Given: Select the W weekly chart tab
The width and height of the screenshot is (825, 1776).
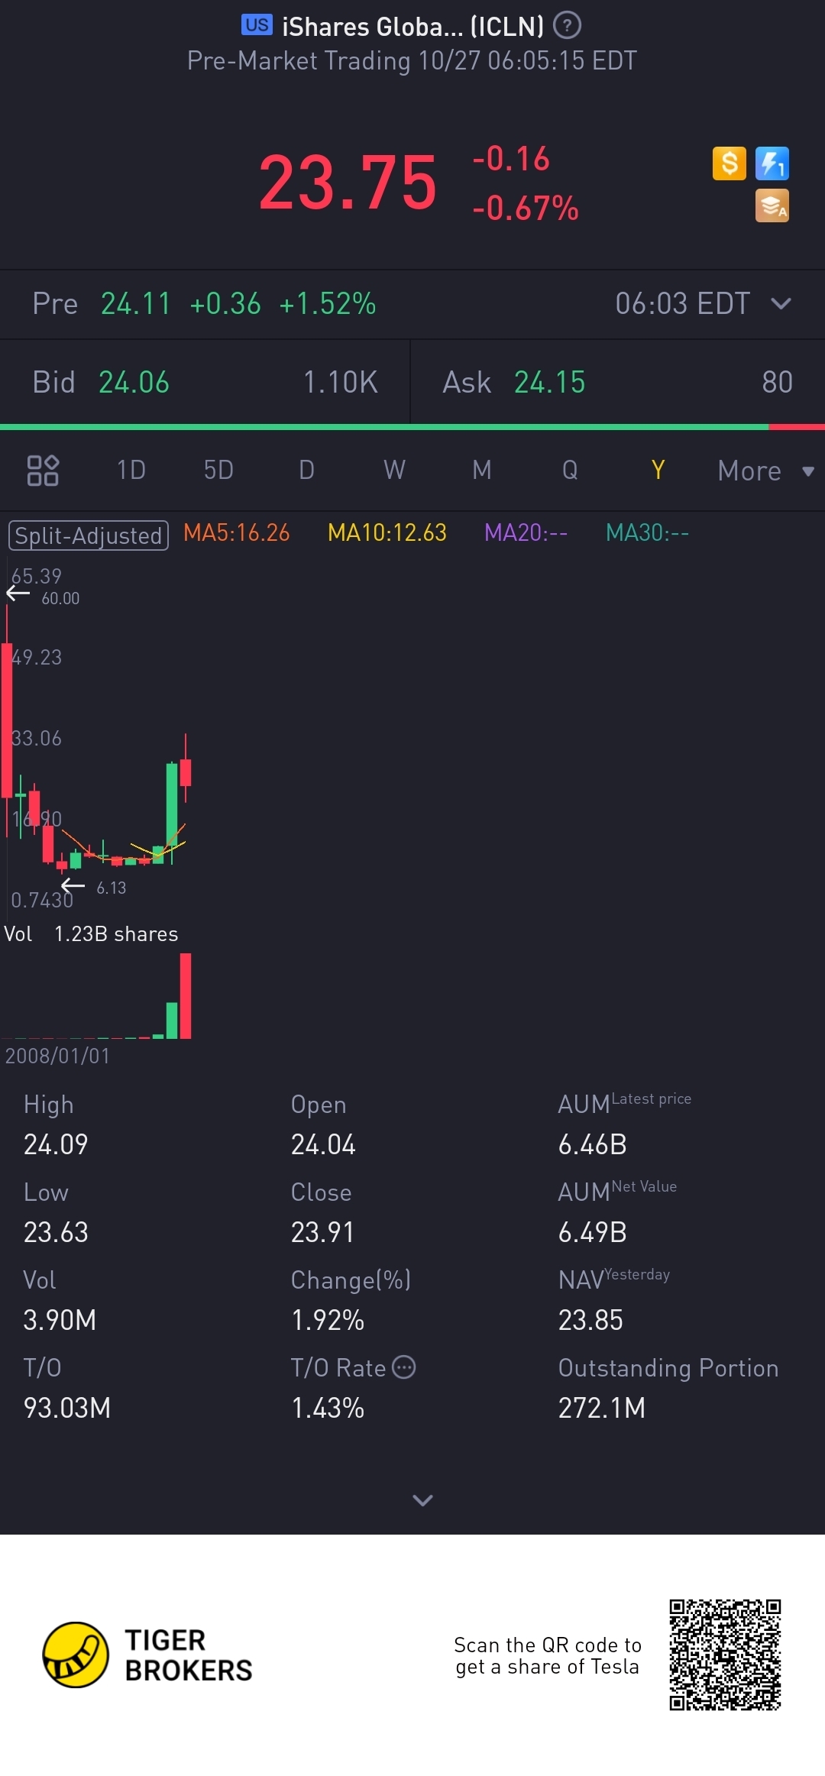Looking at the screenshot, I should pyautogui.click(x=394, y=470).
